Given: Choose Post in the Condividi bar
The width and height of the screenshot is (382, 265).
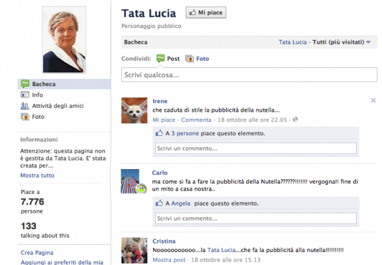Looking at the screenshot, I should click(x=173, y=59).
